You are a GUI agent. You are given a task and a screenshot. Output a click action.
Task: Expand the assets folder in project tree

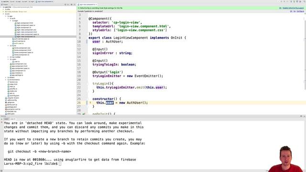click(x=6, y=77)
